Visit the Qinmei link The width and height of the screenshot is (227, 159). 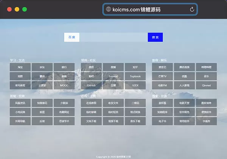pos(207,85)
